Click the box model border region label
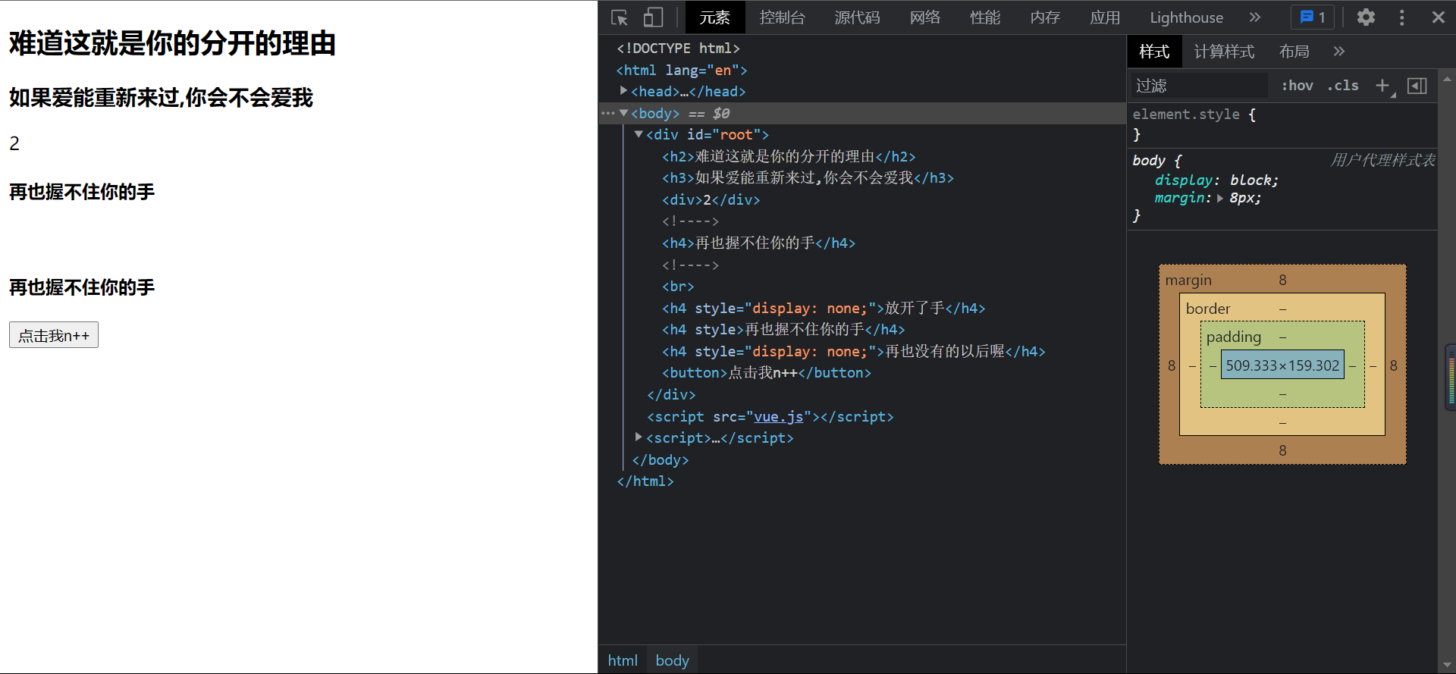The width and height of the screenshot is (1456, 674). (1208, 309)
